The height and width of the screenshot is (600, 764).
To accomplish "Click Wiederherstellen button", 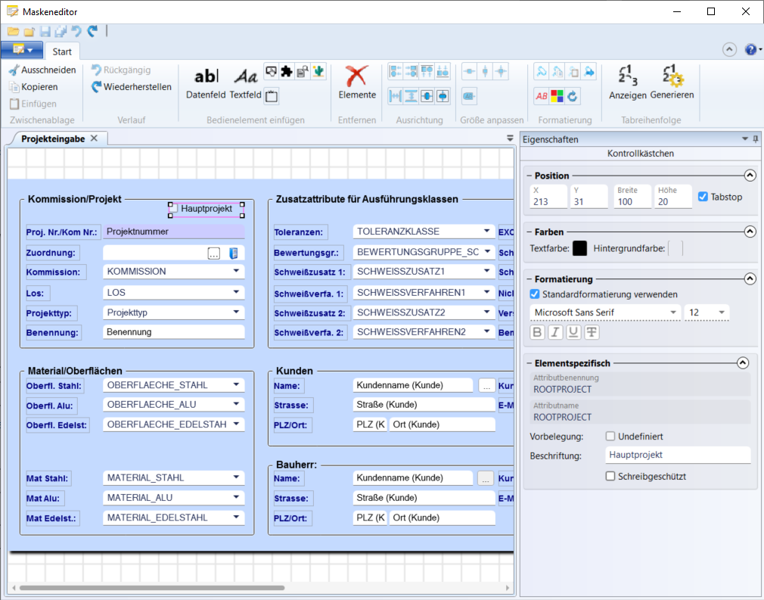I will coord(132,87).
